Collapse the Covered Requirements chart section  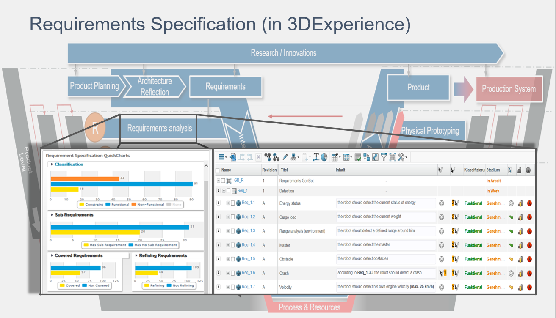(x=52, y=255)
